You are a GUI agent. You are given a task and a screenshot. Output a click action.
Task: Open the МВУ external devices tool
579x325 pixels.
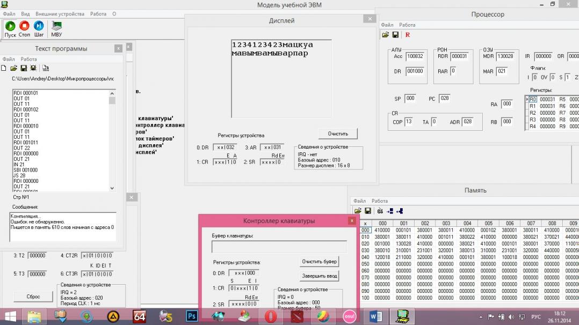point(56,29)
